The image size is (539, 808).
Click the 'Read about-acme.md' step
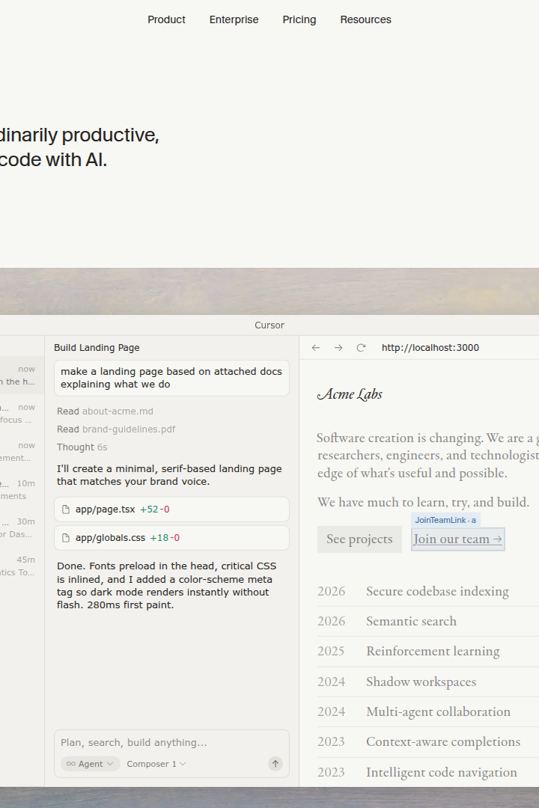tap(105, 411)
